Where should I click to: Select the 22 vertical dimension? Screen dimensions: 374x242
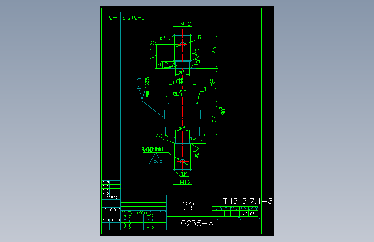point(214,119)
